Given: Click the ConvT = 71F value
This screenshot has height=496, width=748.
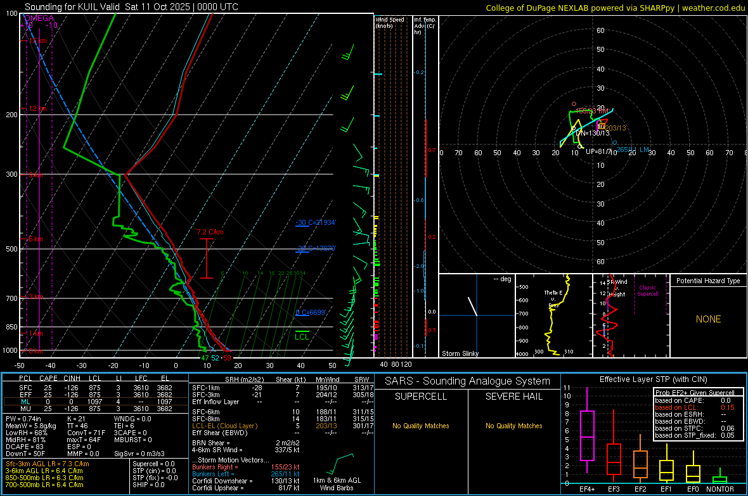Looking at the screenshot, I should tap(86, 433).
